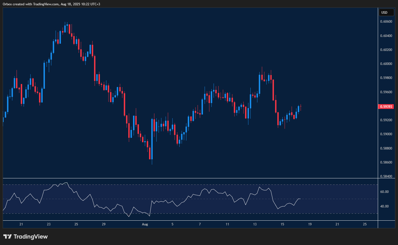
Task: Open the time axis by clicking the Aug label
Action: [x=145, y=224]
